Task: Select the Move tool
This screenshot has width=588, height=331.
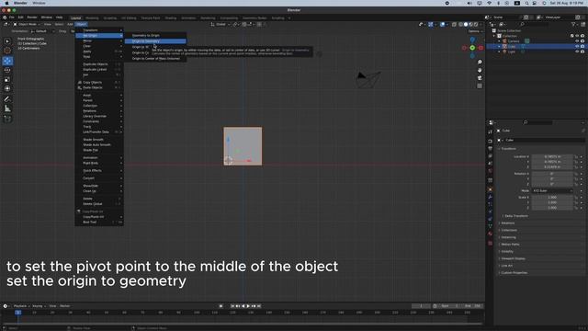Action: [x=7, y=61]
